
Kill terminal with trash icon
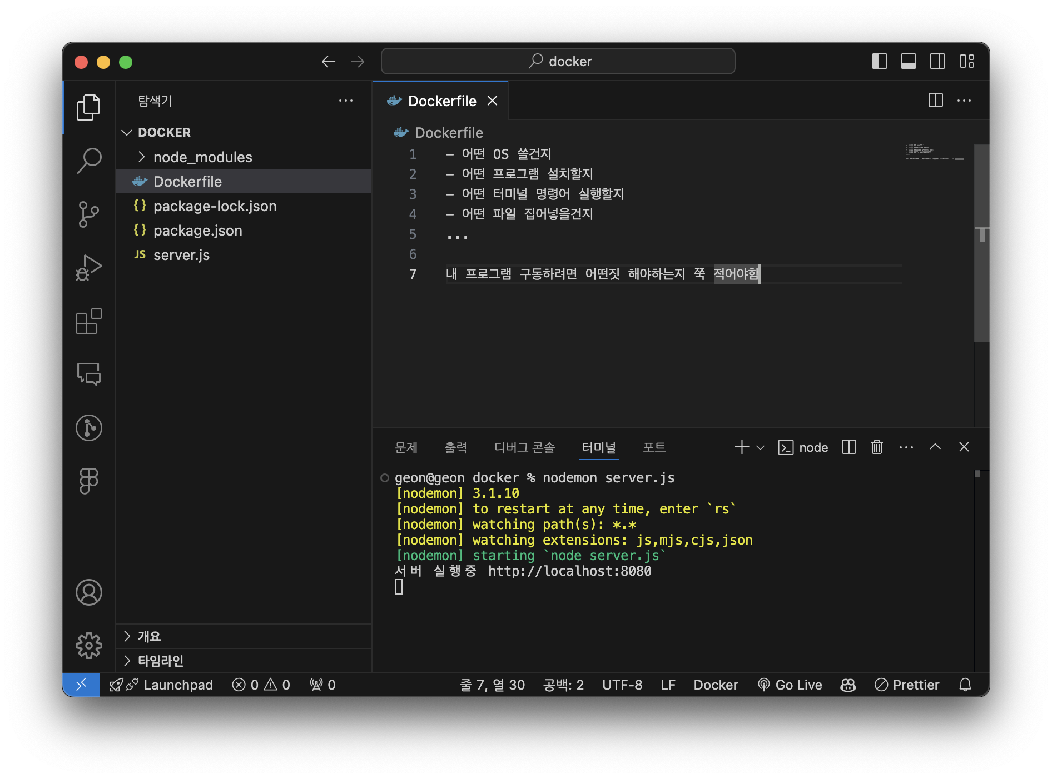pyautogui.click(x=877, y=447)
